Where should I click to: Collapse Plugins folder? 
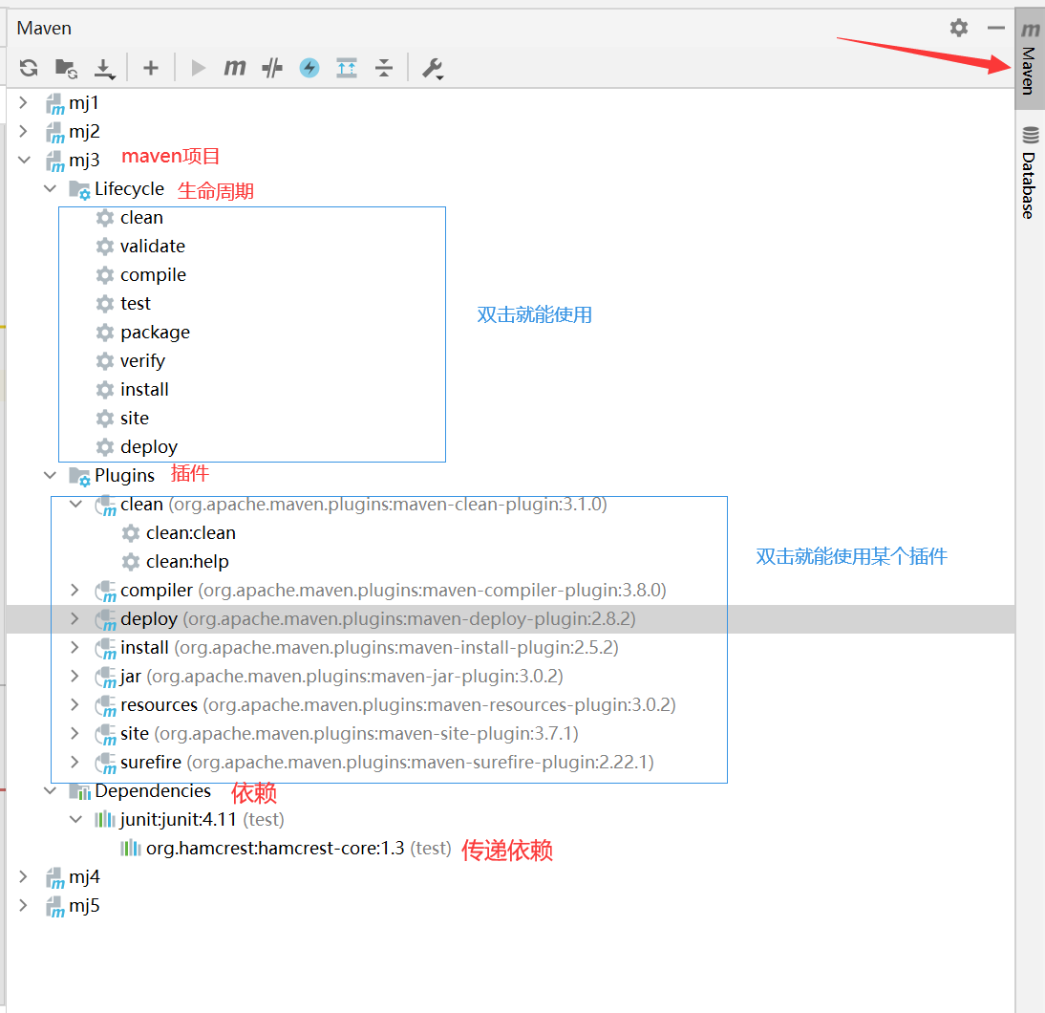pos(50,476)
